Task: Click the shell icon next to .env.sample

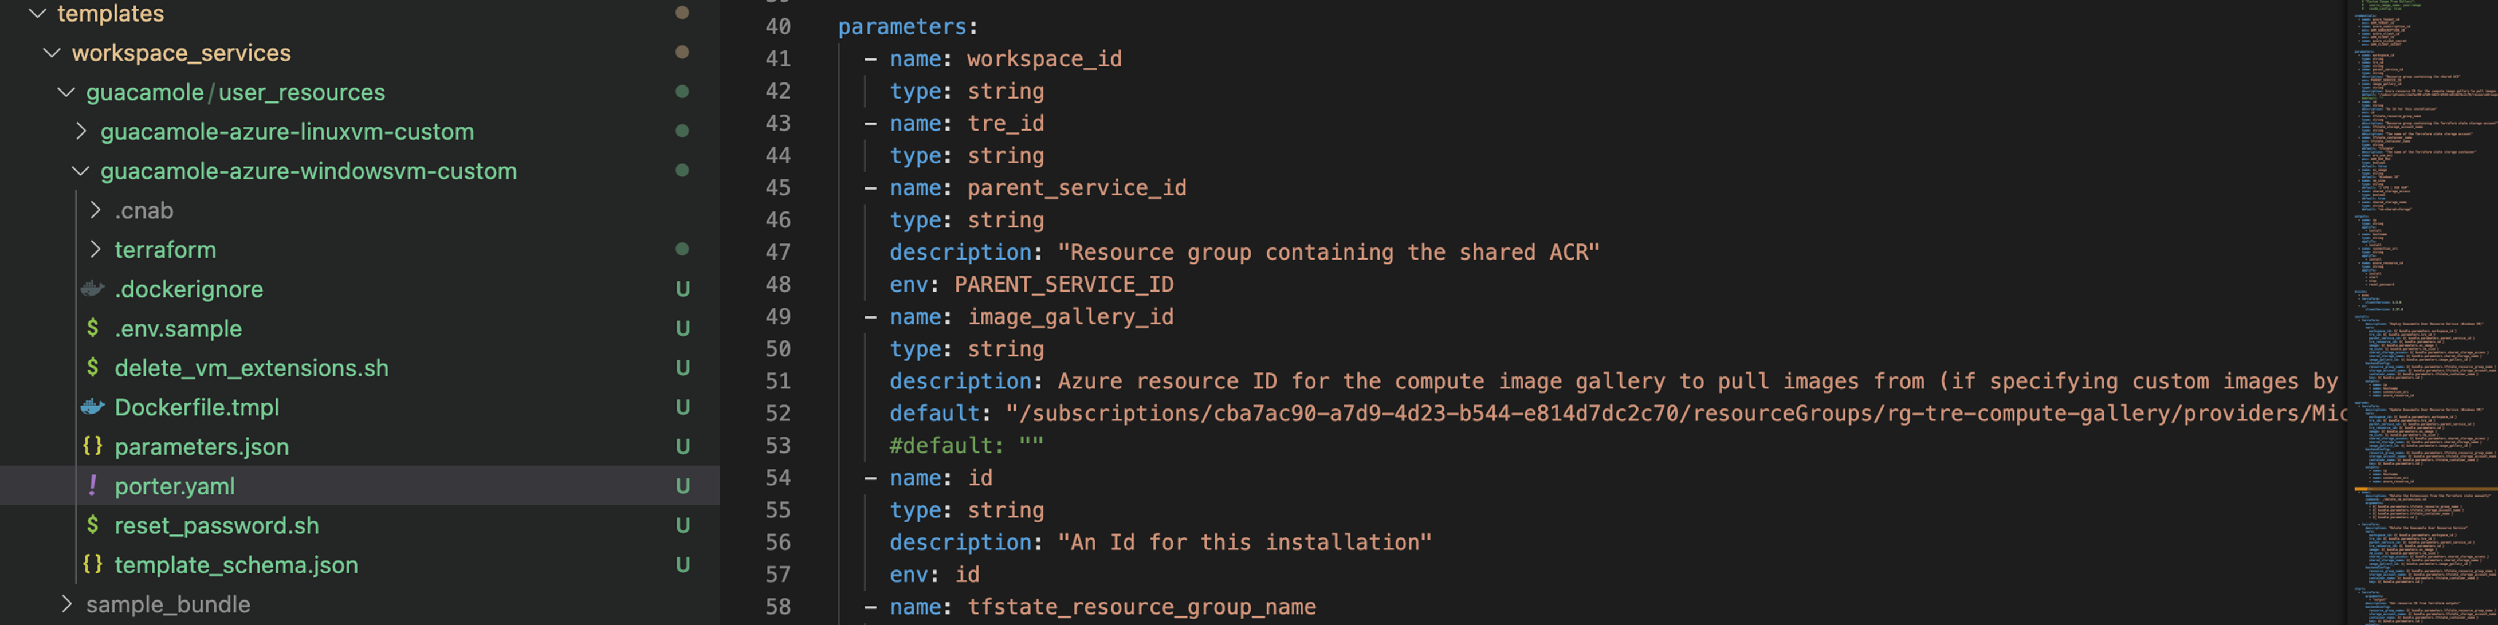Action: [92, 328]
